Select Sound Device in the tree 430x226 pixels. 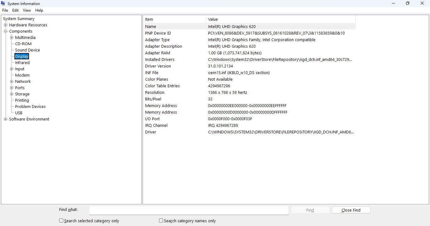[27, 50]
